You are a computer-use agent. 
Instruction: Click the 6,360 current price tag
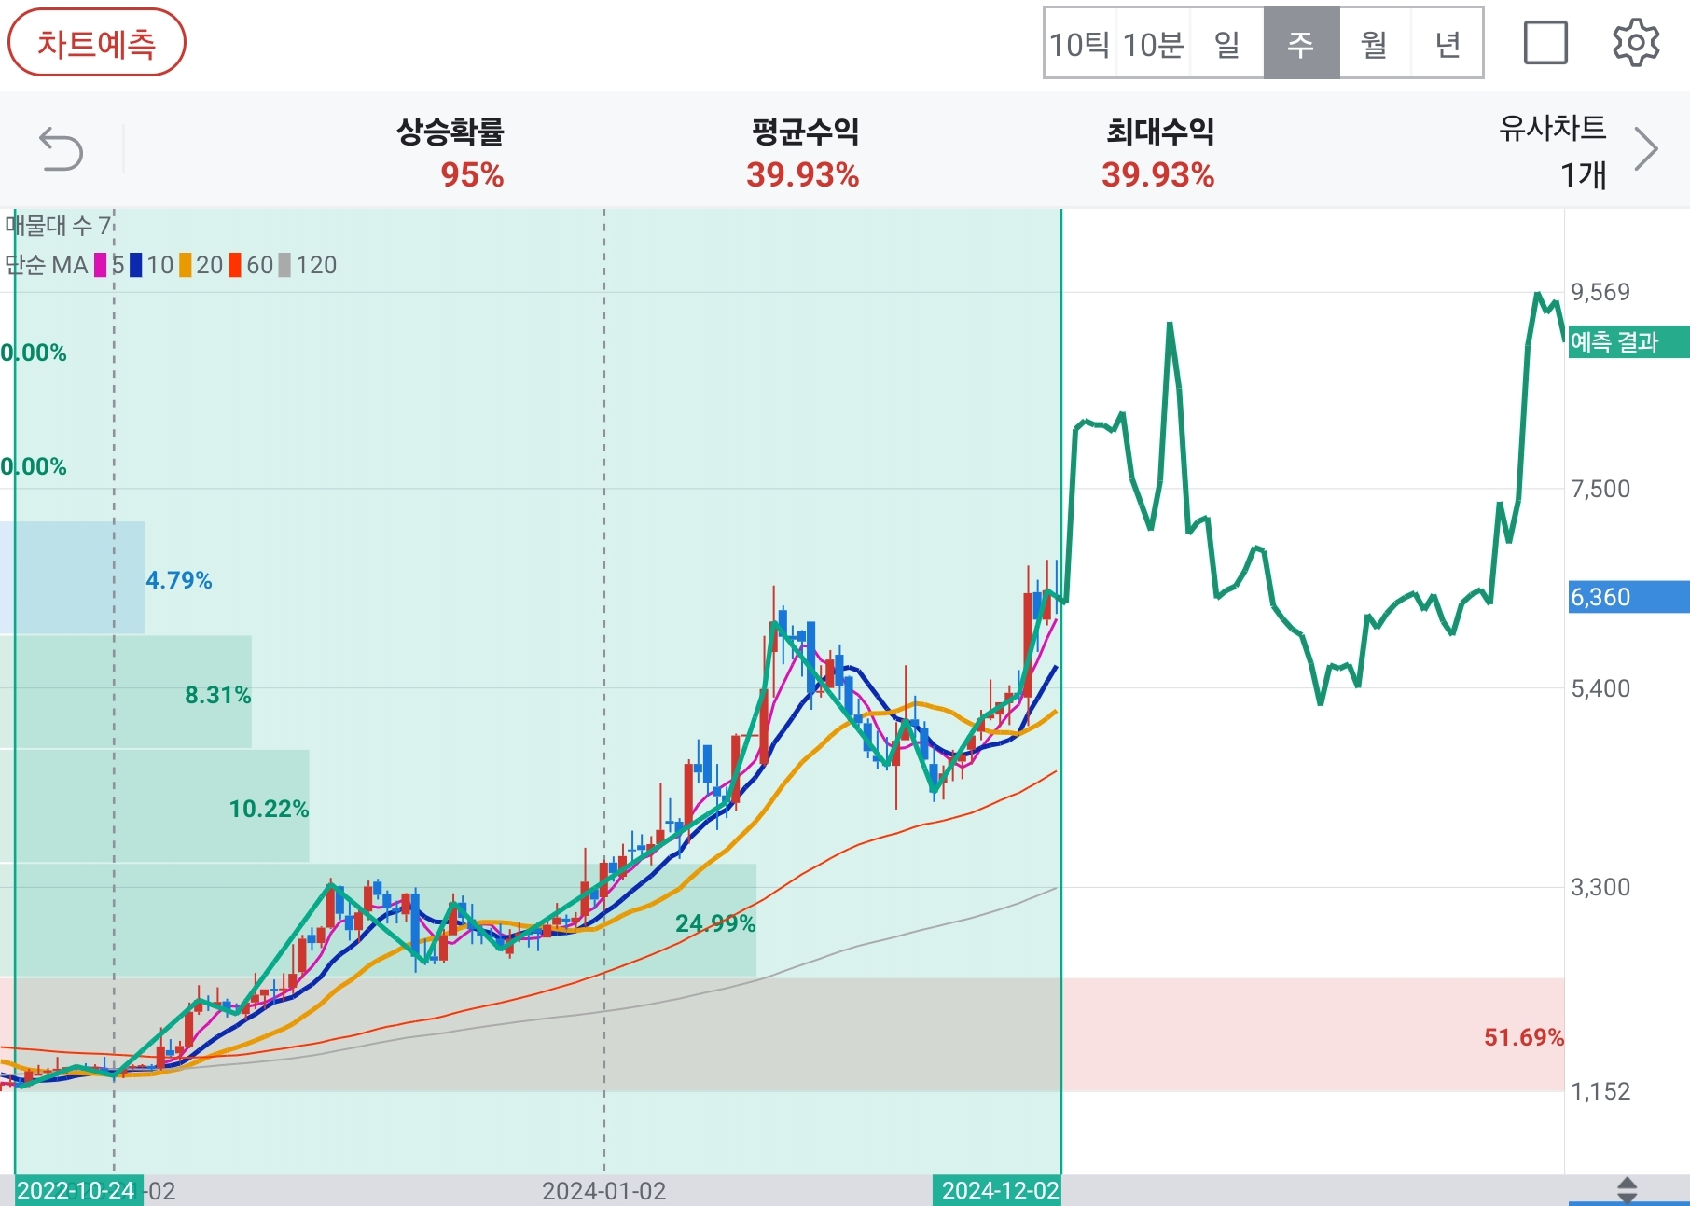pos(1628,597)
